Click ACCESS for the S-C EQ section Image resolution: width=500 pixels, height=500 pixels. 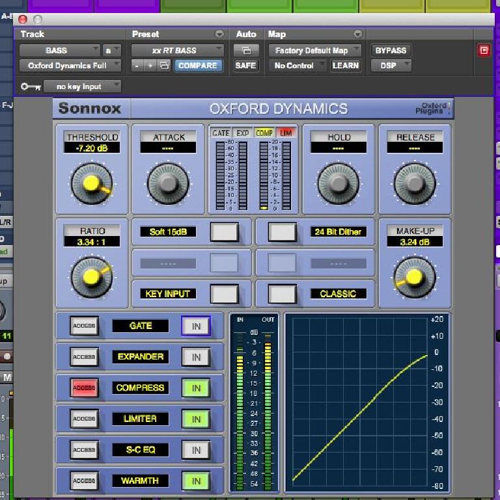pyautogui.click(x=84, y=449)
